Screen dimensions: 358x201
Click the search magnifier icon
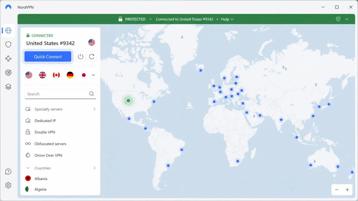[x=91, y=94]
